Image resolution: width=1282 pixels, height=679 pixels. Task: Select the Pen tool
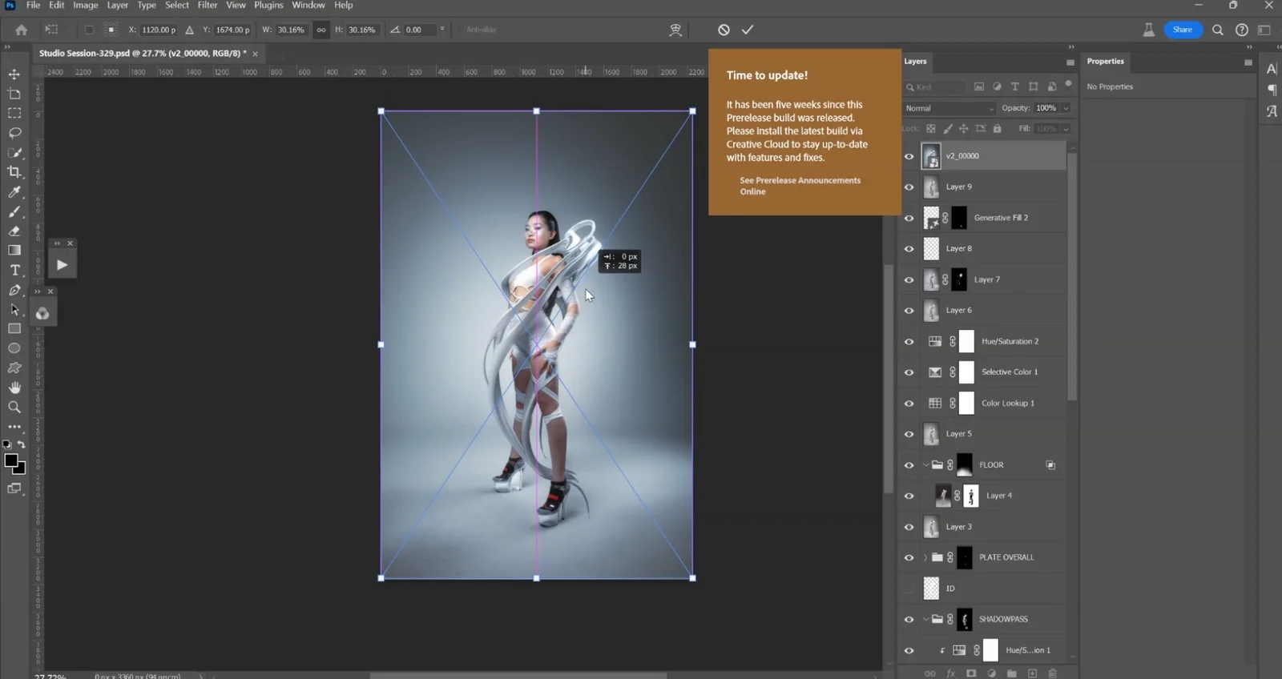click(x=14, y=290)
